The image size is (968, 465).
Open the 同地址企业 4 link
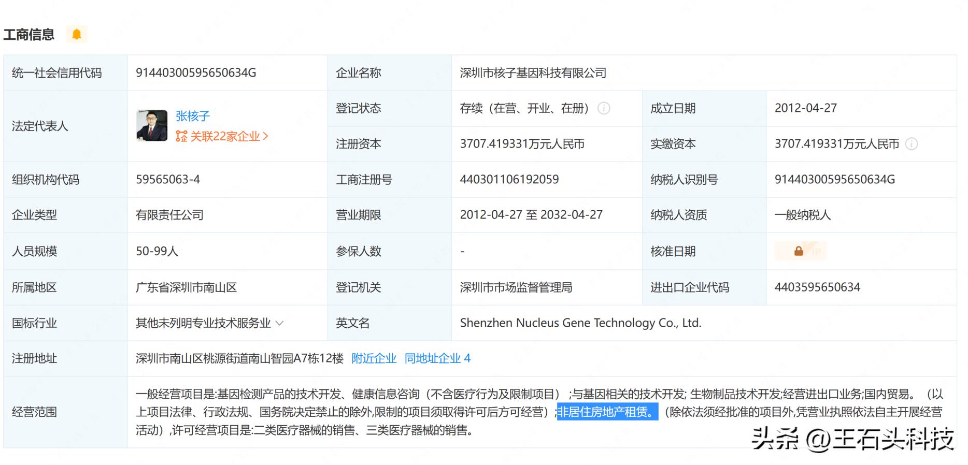437,358
